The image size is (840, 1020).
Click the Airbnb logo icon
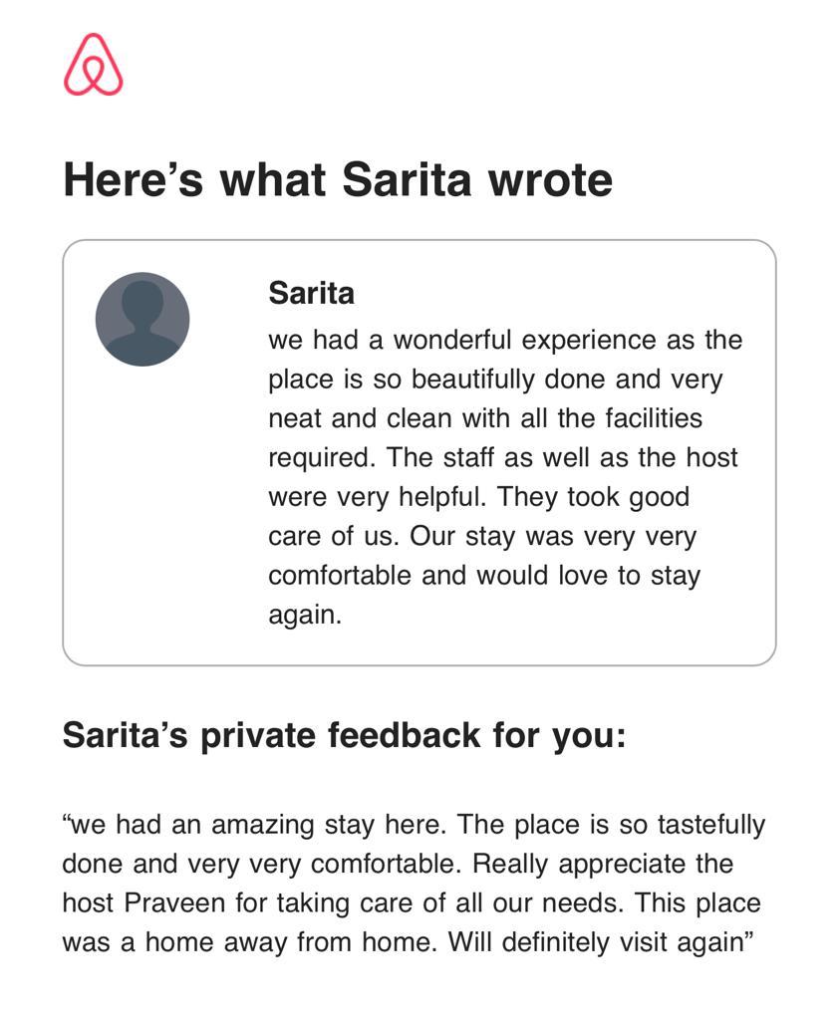click(93, 65)
